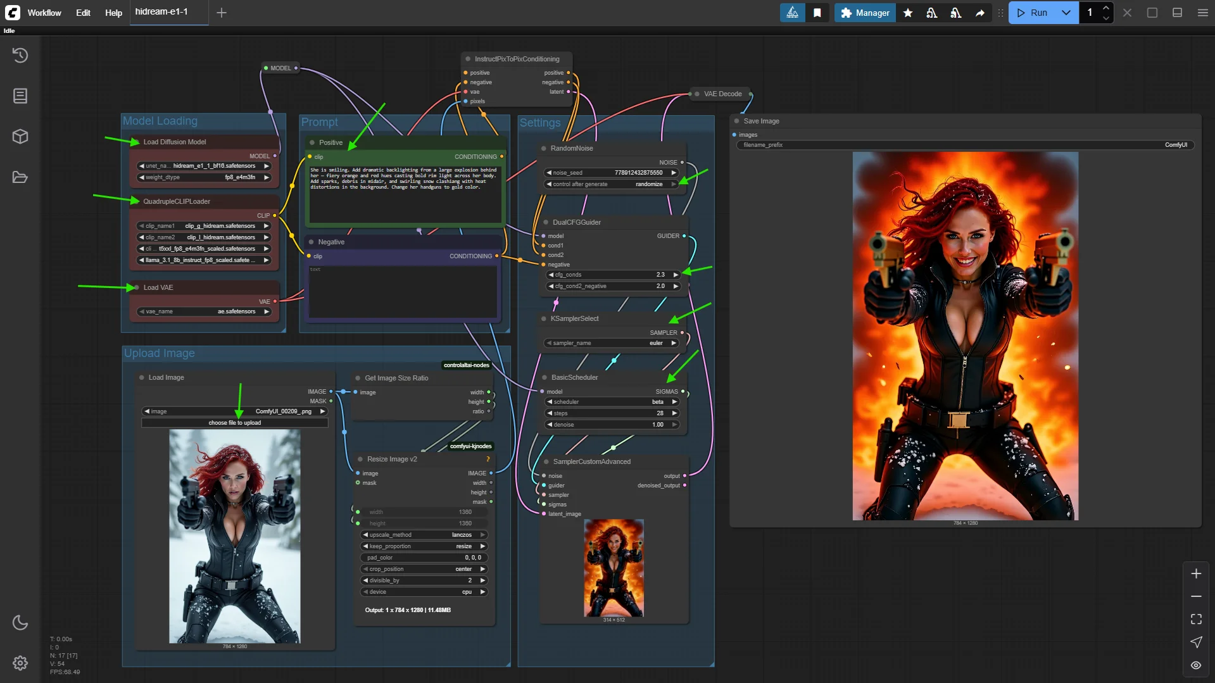Click the fit view icon

click(x=1196, y=620)
